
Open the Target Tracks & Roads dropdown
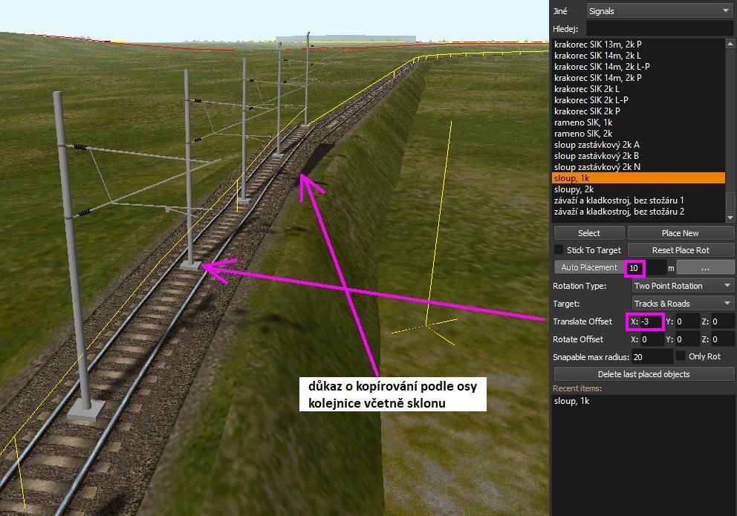[x=683, y=304]
